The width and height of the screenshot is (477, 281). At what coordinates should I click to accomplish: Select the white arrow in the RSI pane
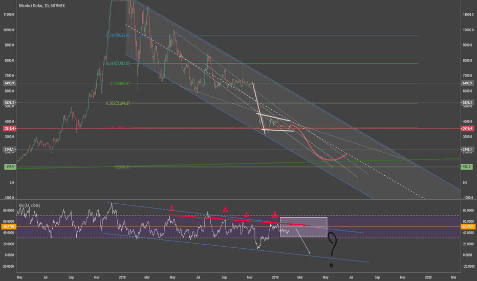tap(303, 241)
